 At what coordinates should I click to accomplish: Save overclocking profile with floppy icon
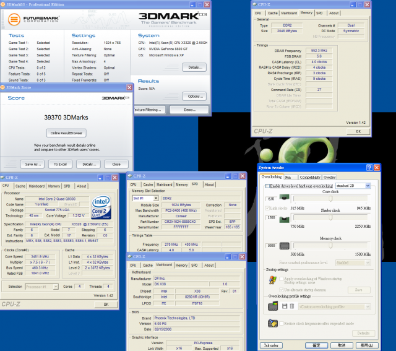point(285,306)
